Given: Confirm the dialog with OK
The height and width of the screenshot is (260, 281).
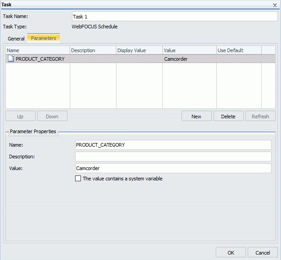Looking at the screenshot, I should pos(231,252).
